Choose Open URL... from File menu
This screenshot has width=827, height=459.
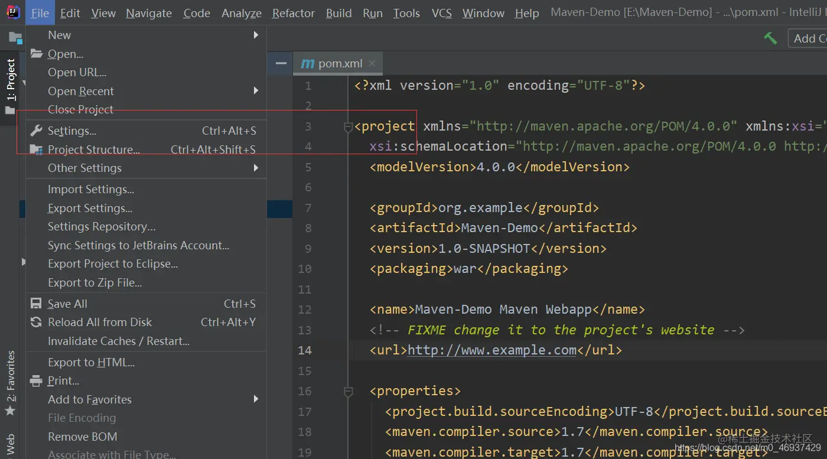pos(146,72)
